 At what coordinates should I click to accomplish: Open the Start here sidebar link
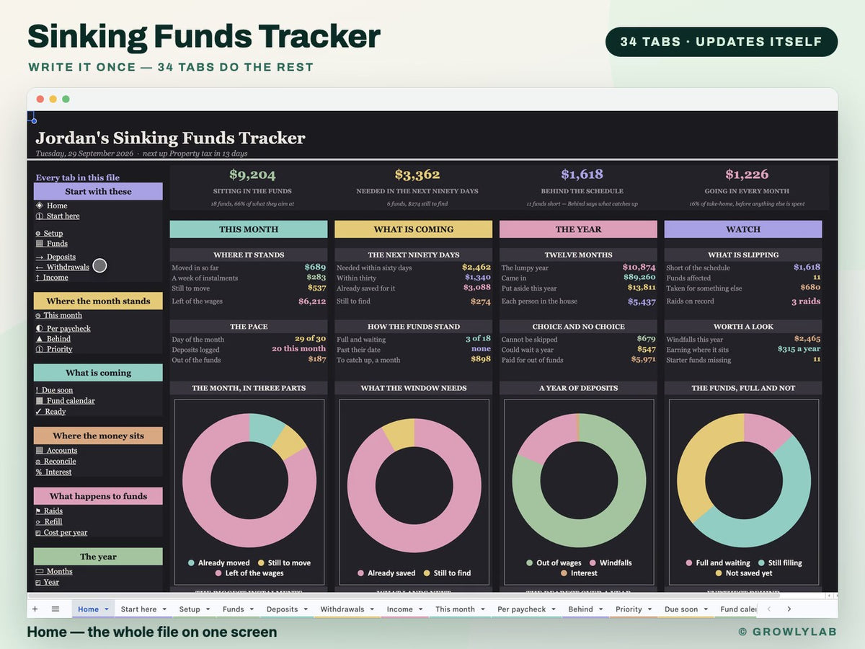[x=58, y=216]
